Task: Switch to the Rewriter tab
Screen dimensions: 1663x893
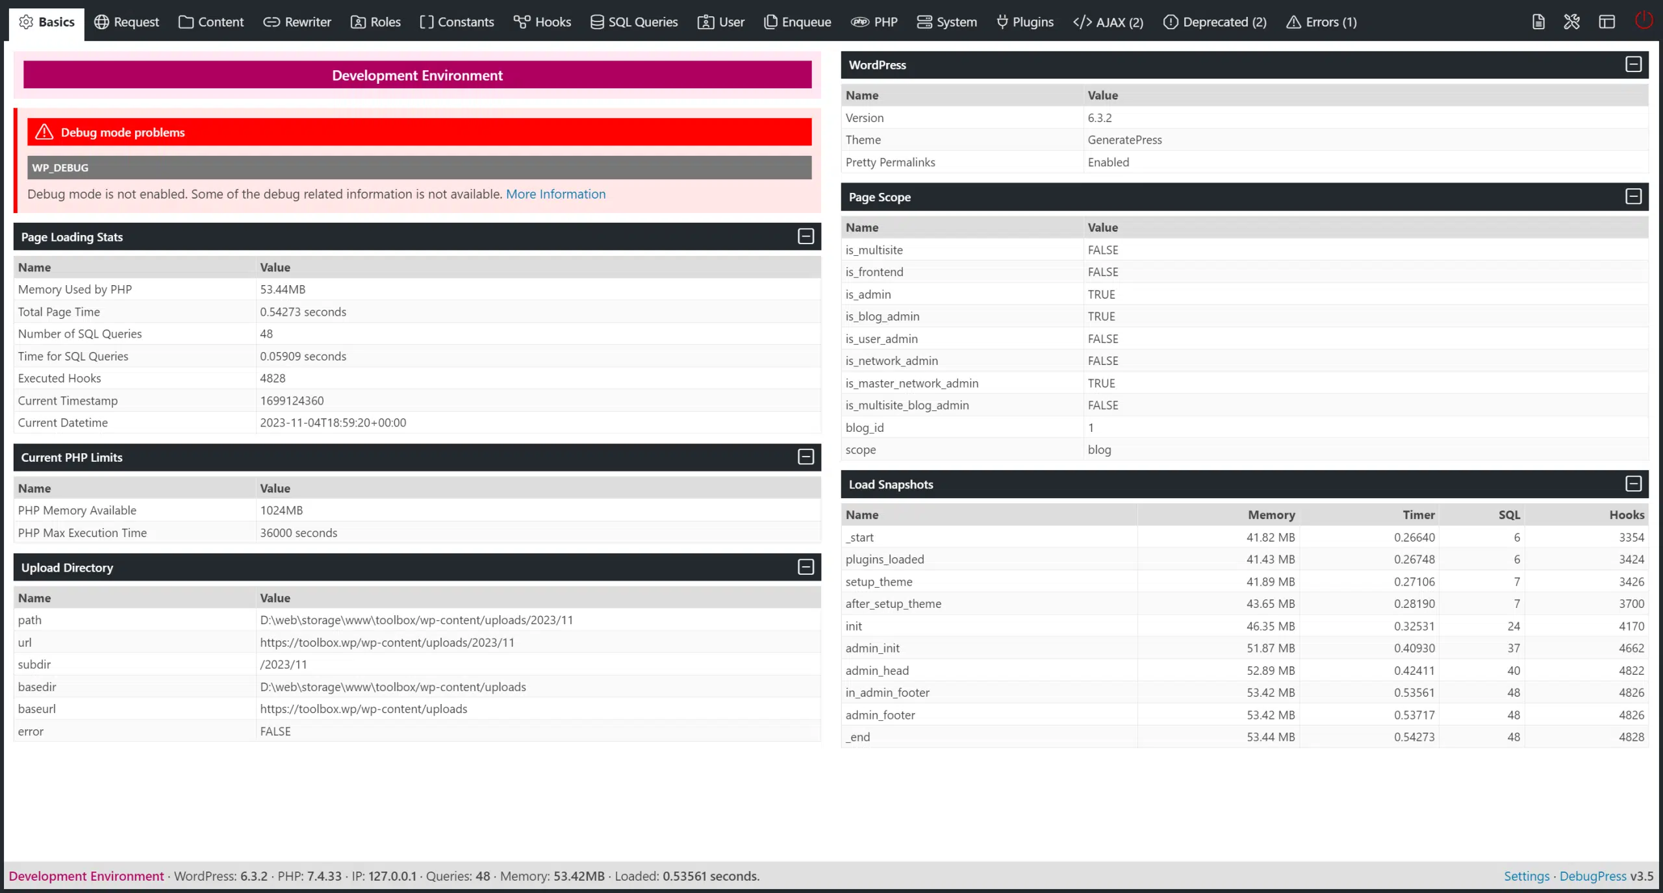Action: click(297, 22)
